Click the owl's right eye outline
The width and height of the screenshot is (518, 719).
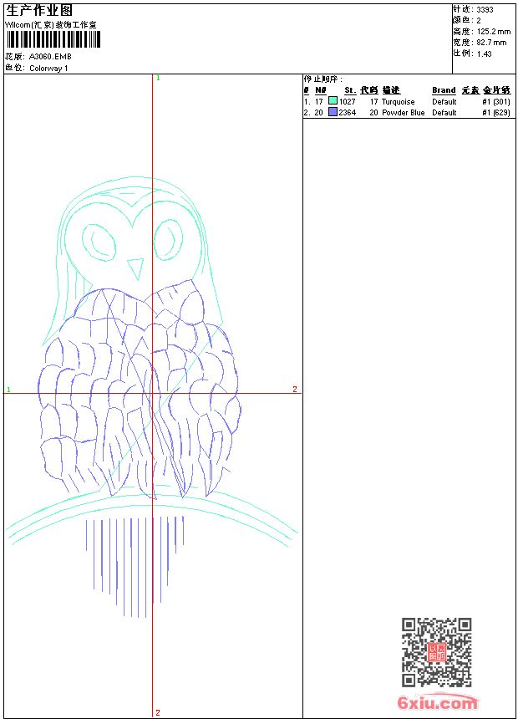167,239
